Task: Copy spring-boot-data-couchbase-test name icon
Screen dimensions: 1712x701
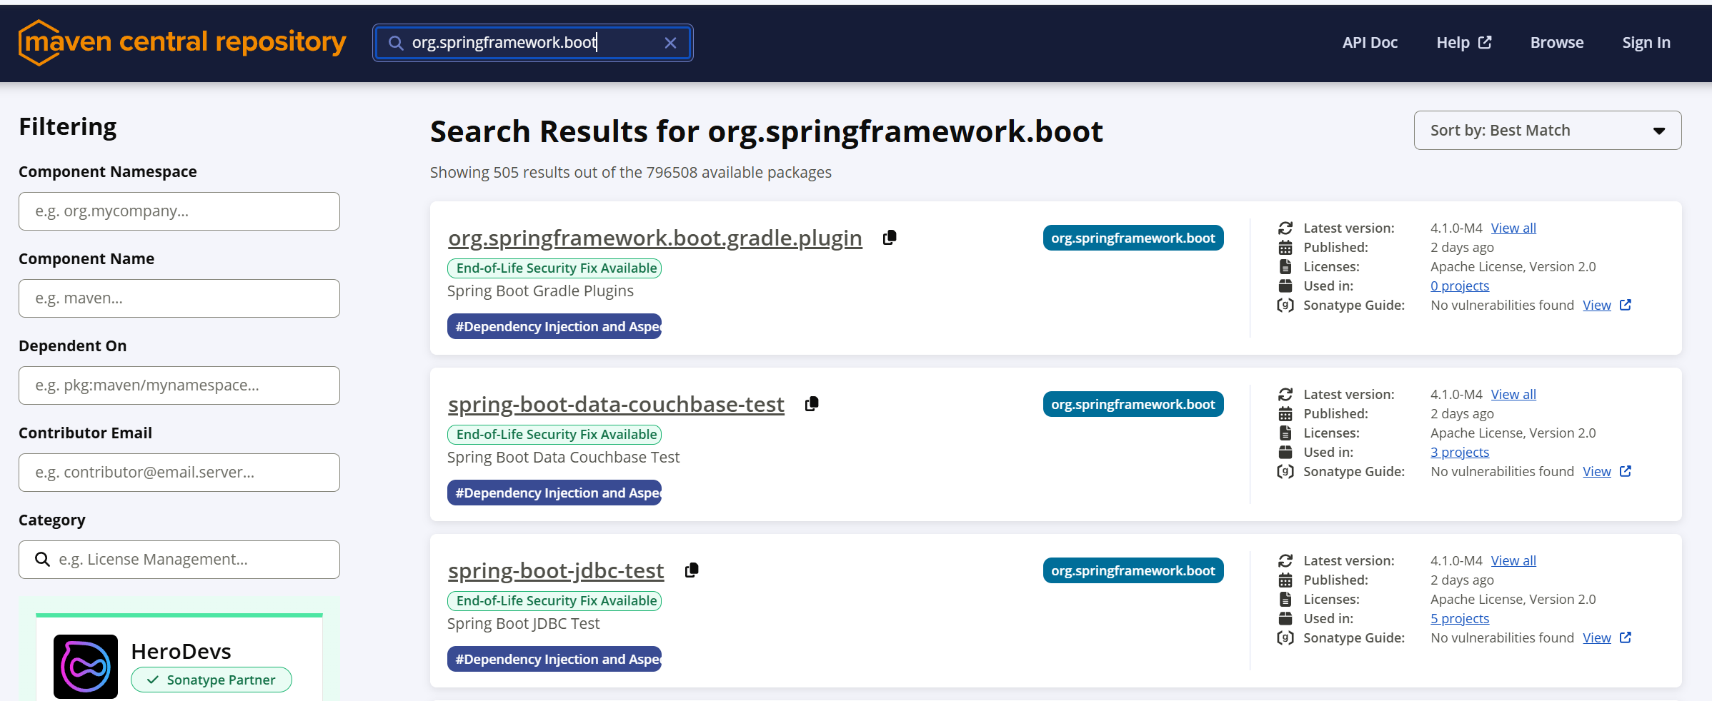Action: (x=812, y=404)
